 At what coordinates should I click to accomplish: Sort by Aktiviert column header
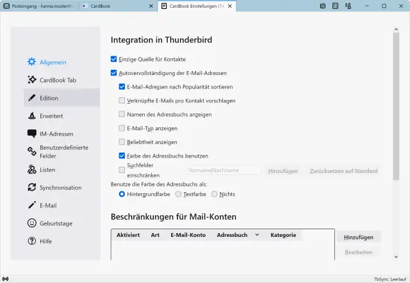point(128,235)
